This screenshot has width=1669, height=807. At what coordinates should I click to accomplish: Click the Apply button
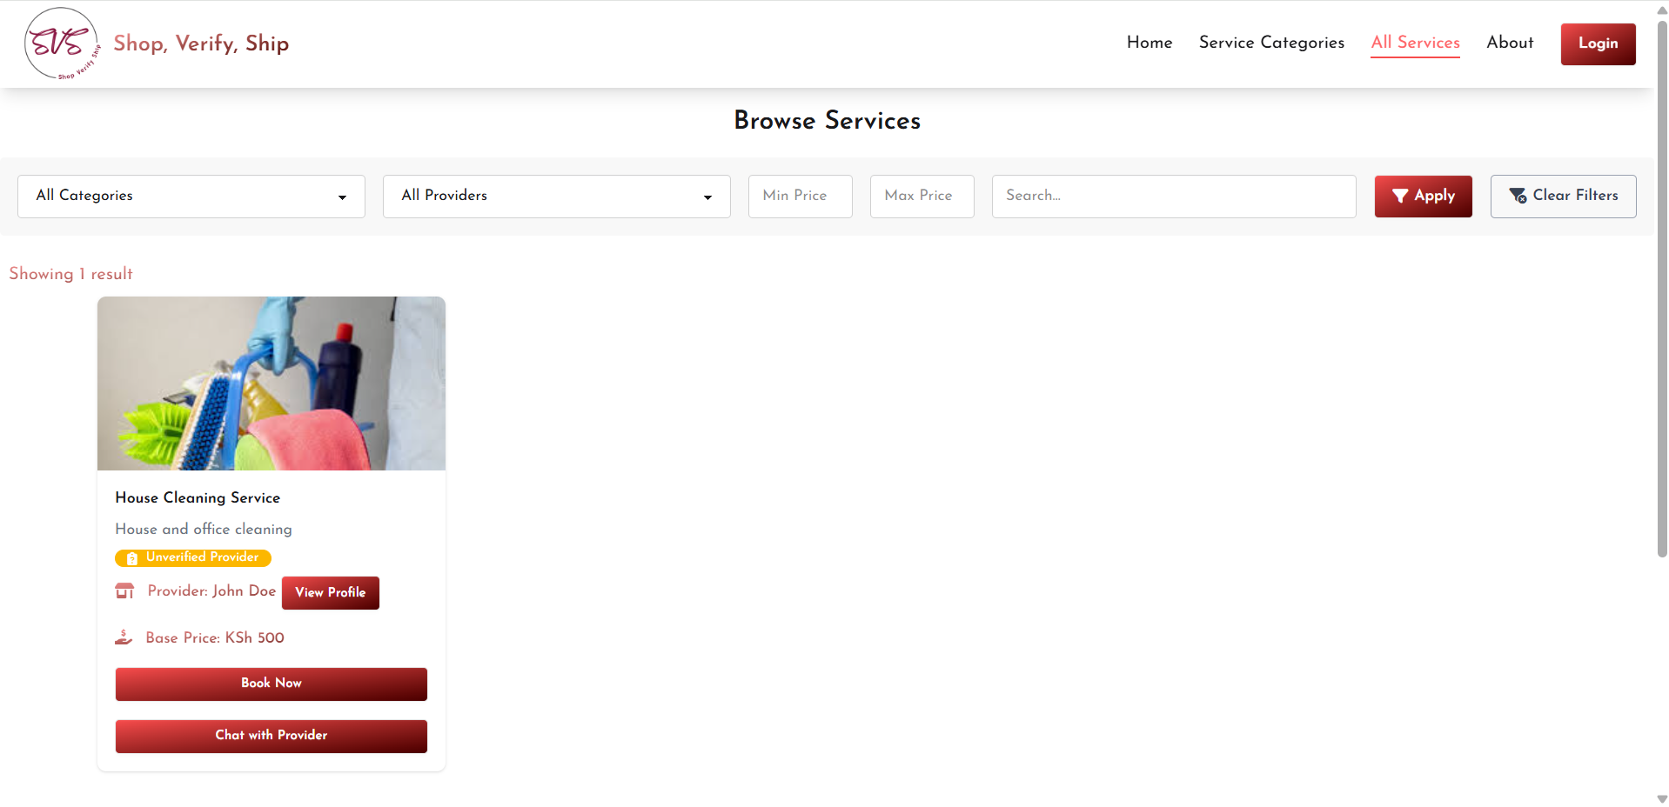(1423, 197)
